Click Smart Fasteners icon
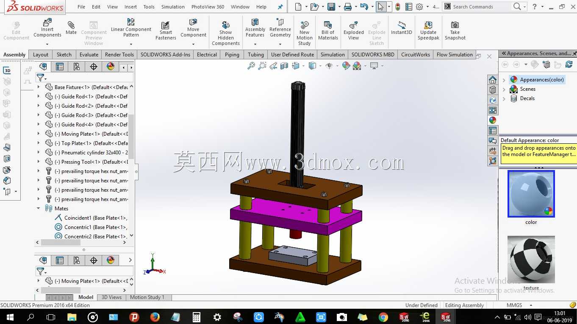 click(166, 30)
